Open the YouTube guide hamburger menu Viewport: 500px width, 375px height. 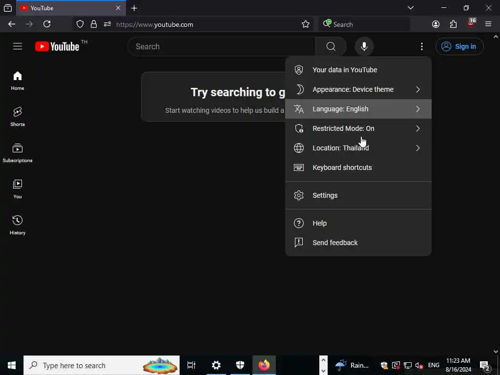pyautogui.click(x=18, y=46)
